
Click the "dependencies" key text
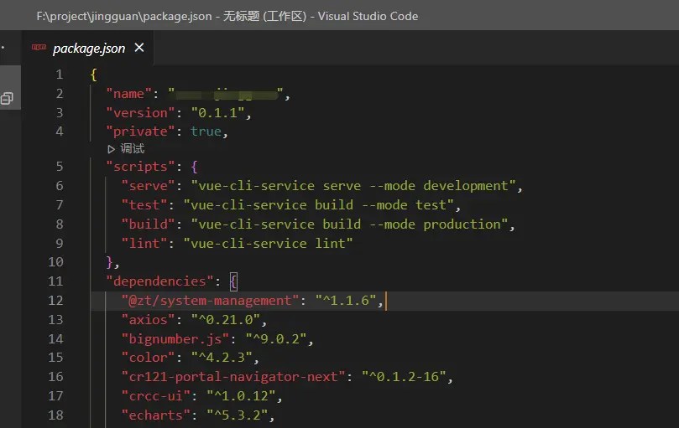pyautogui.click(x=159, y=281)
